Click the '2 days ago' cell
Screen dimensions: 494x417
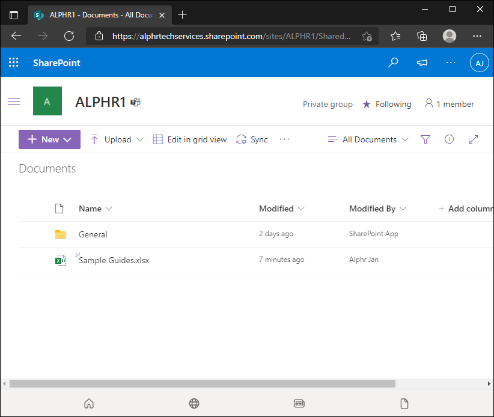[x=276, y=234]
